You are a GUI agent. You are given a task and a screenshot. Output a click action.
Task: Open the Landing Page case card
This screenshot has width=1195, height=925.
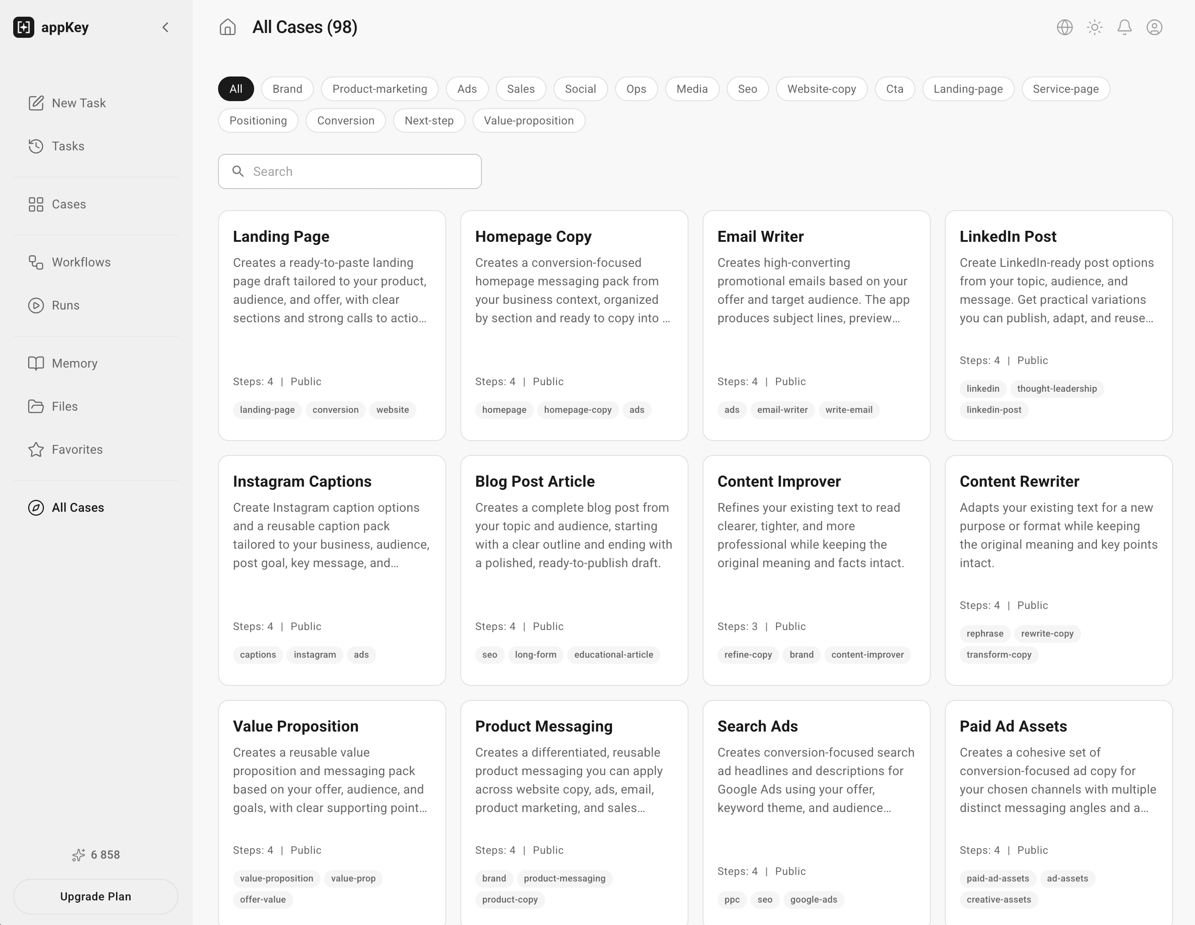(x=332, y=325)
